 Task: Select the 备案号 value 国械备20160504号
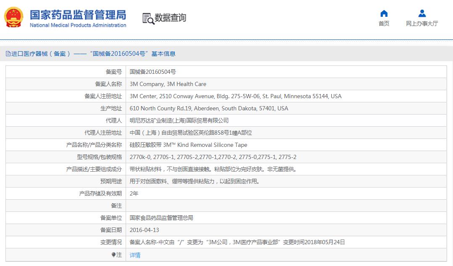[153, 72]
